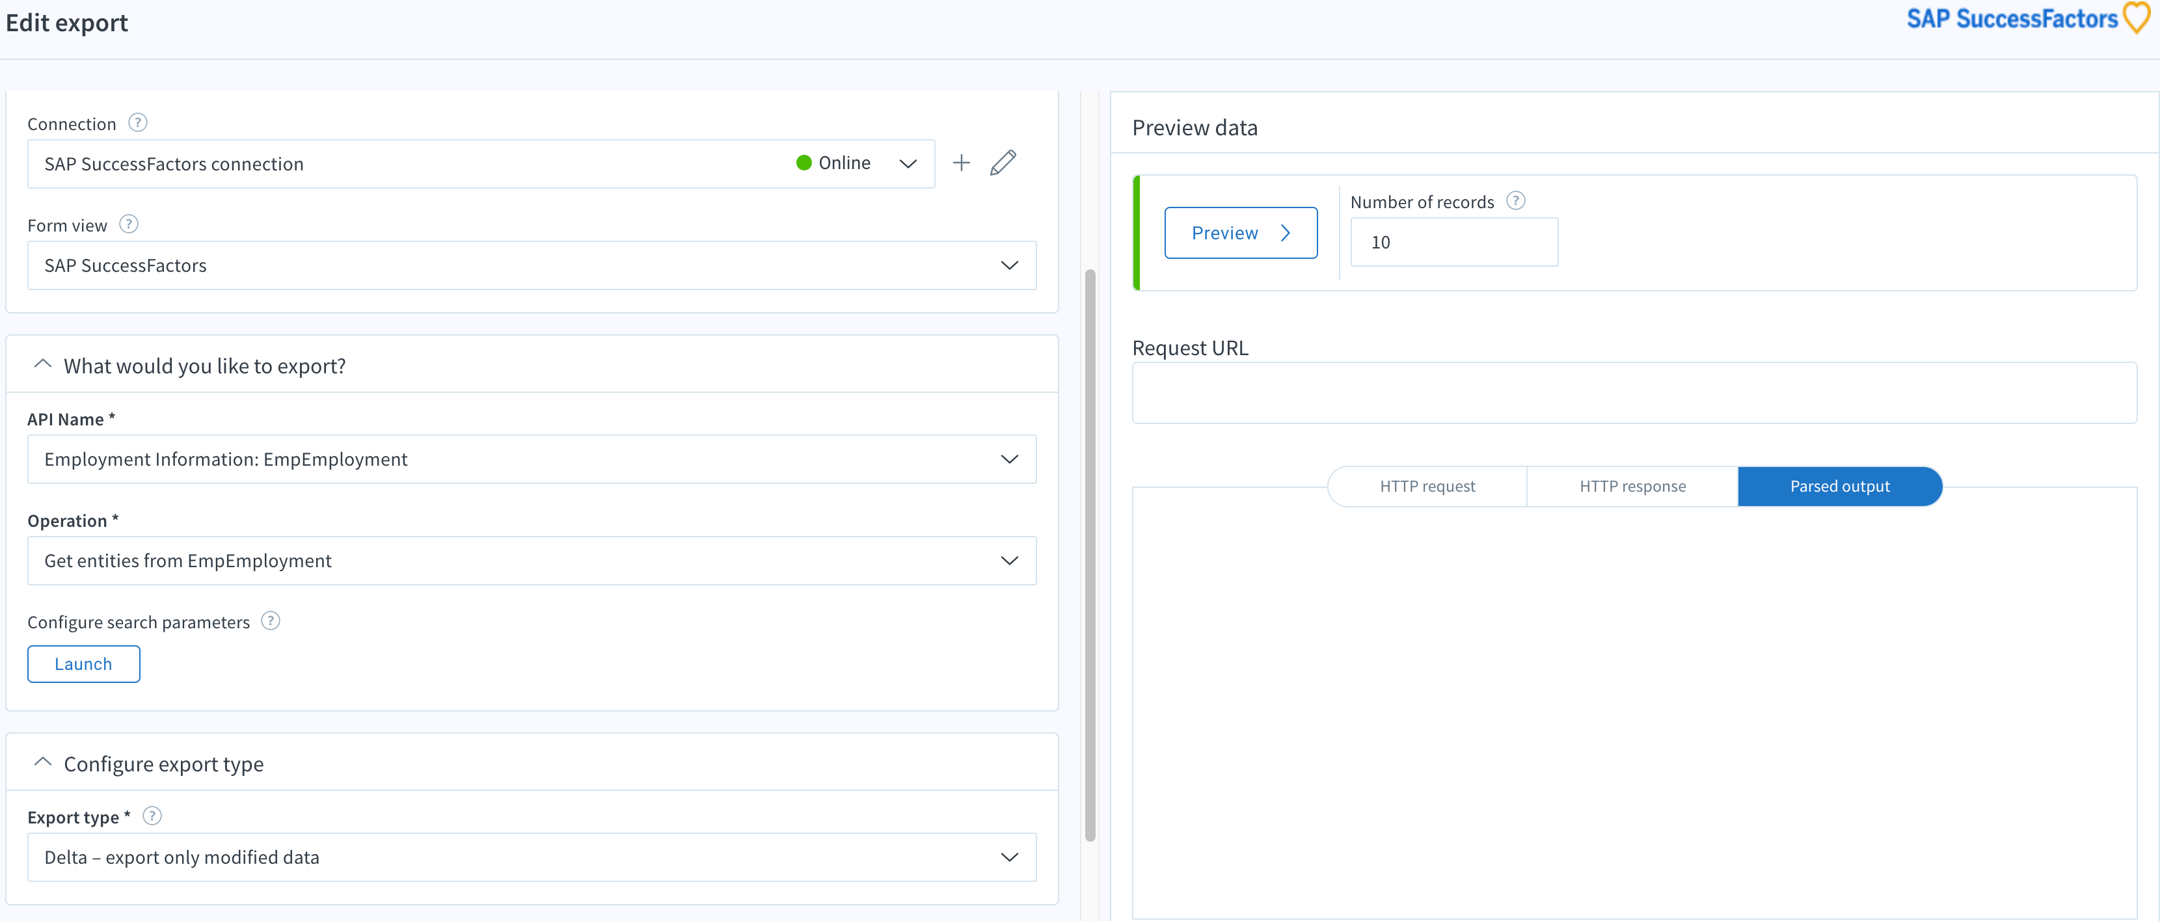Click the 'Operation *' label
Screen dimensions: 2160x921
(73, 521)
